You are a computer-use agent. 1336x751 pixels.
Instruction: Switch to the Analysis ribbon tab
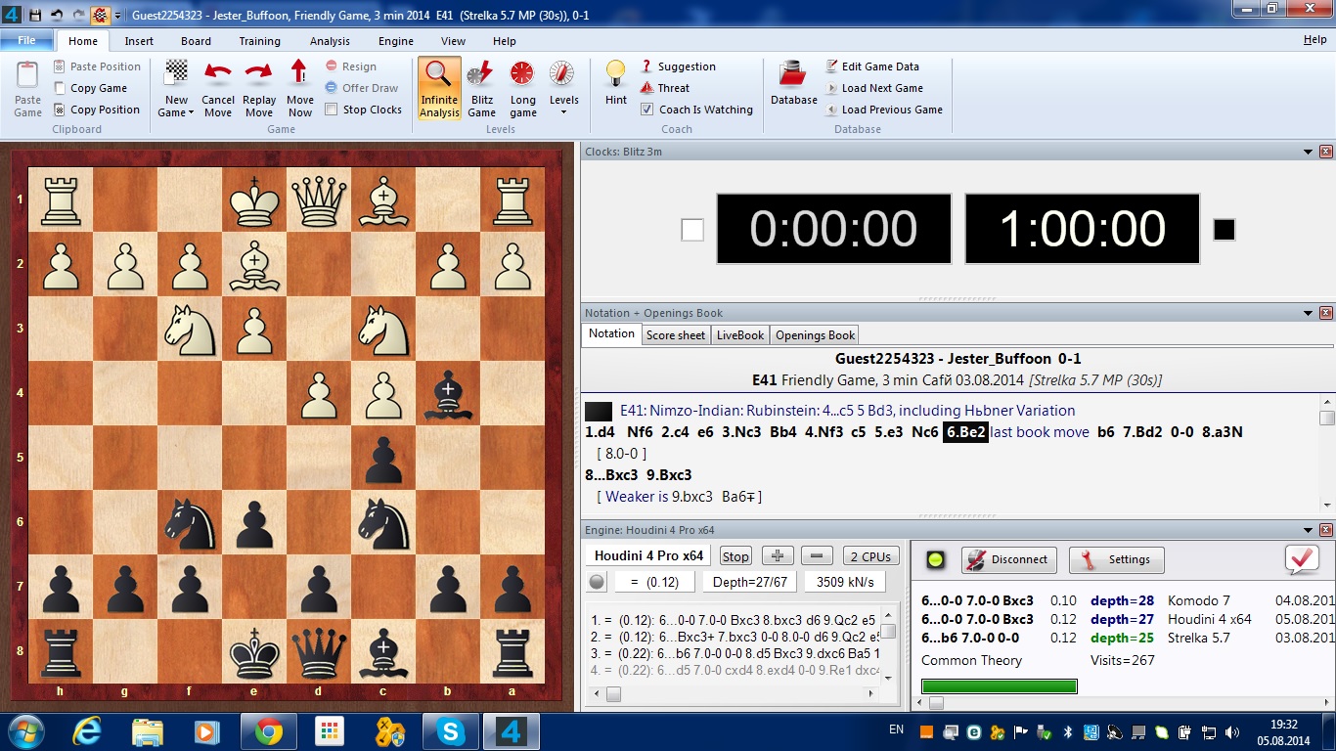pyautogui.click(x=330, y=41)
